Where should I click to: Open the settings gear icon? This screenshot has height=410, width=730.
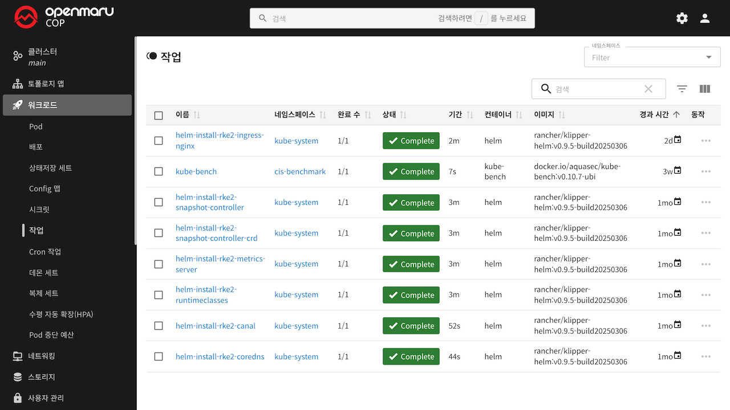click(x=682, y=18)
